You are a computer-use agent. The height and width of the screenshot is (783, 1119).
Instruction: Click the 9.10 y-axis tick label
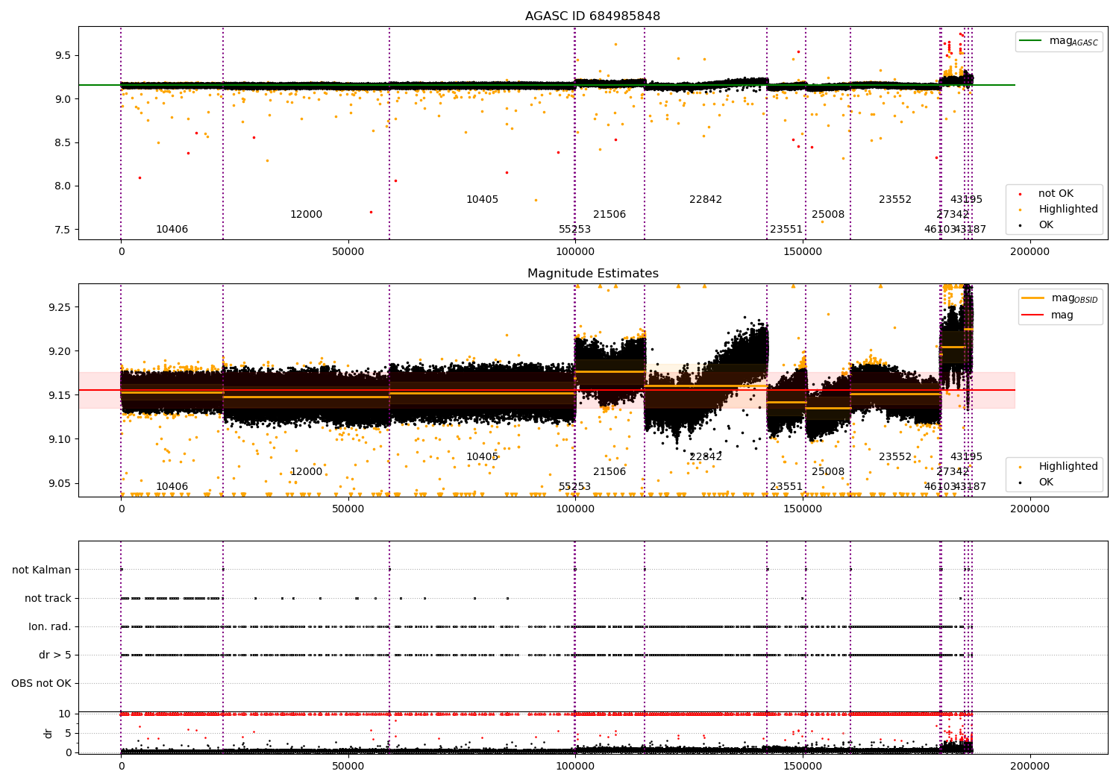click(x=59, y=439)
